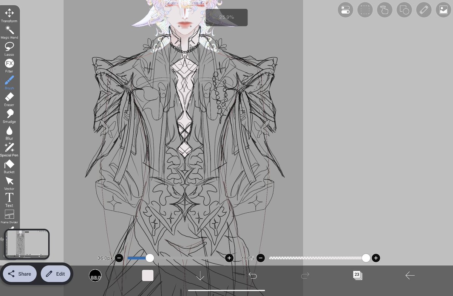Click the 100% opacity label
Image resolution: width=453 pixels, height=296 pixels.
248,258
